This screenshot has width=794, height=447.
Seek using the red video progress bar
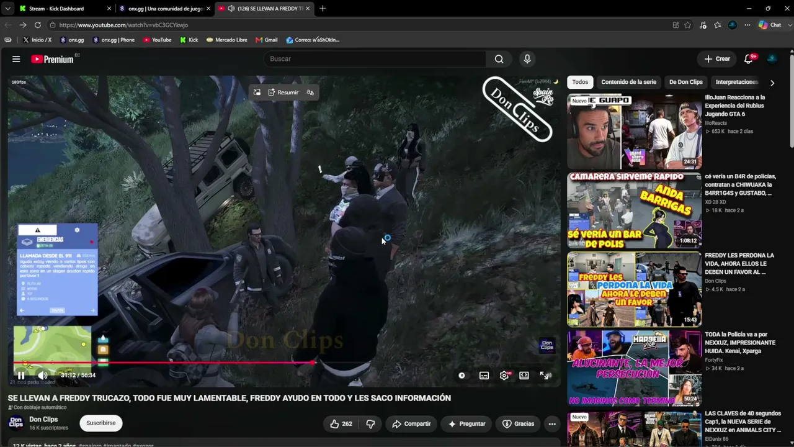283,363
